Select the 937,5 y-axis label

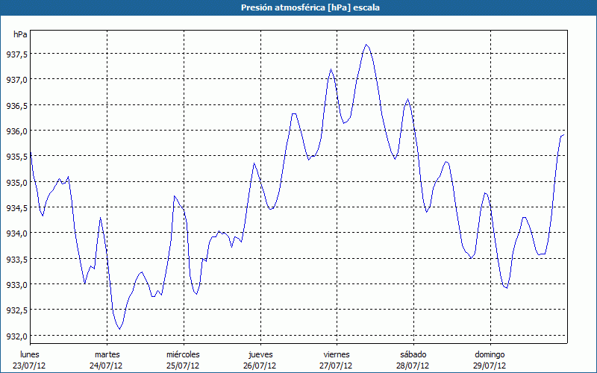point(16,54)
